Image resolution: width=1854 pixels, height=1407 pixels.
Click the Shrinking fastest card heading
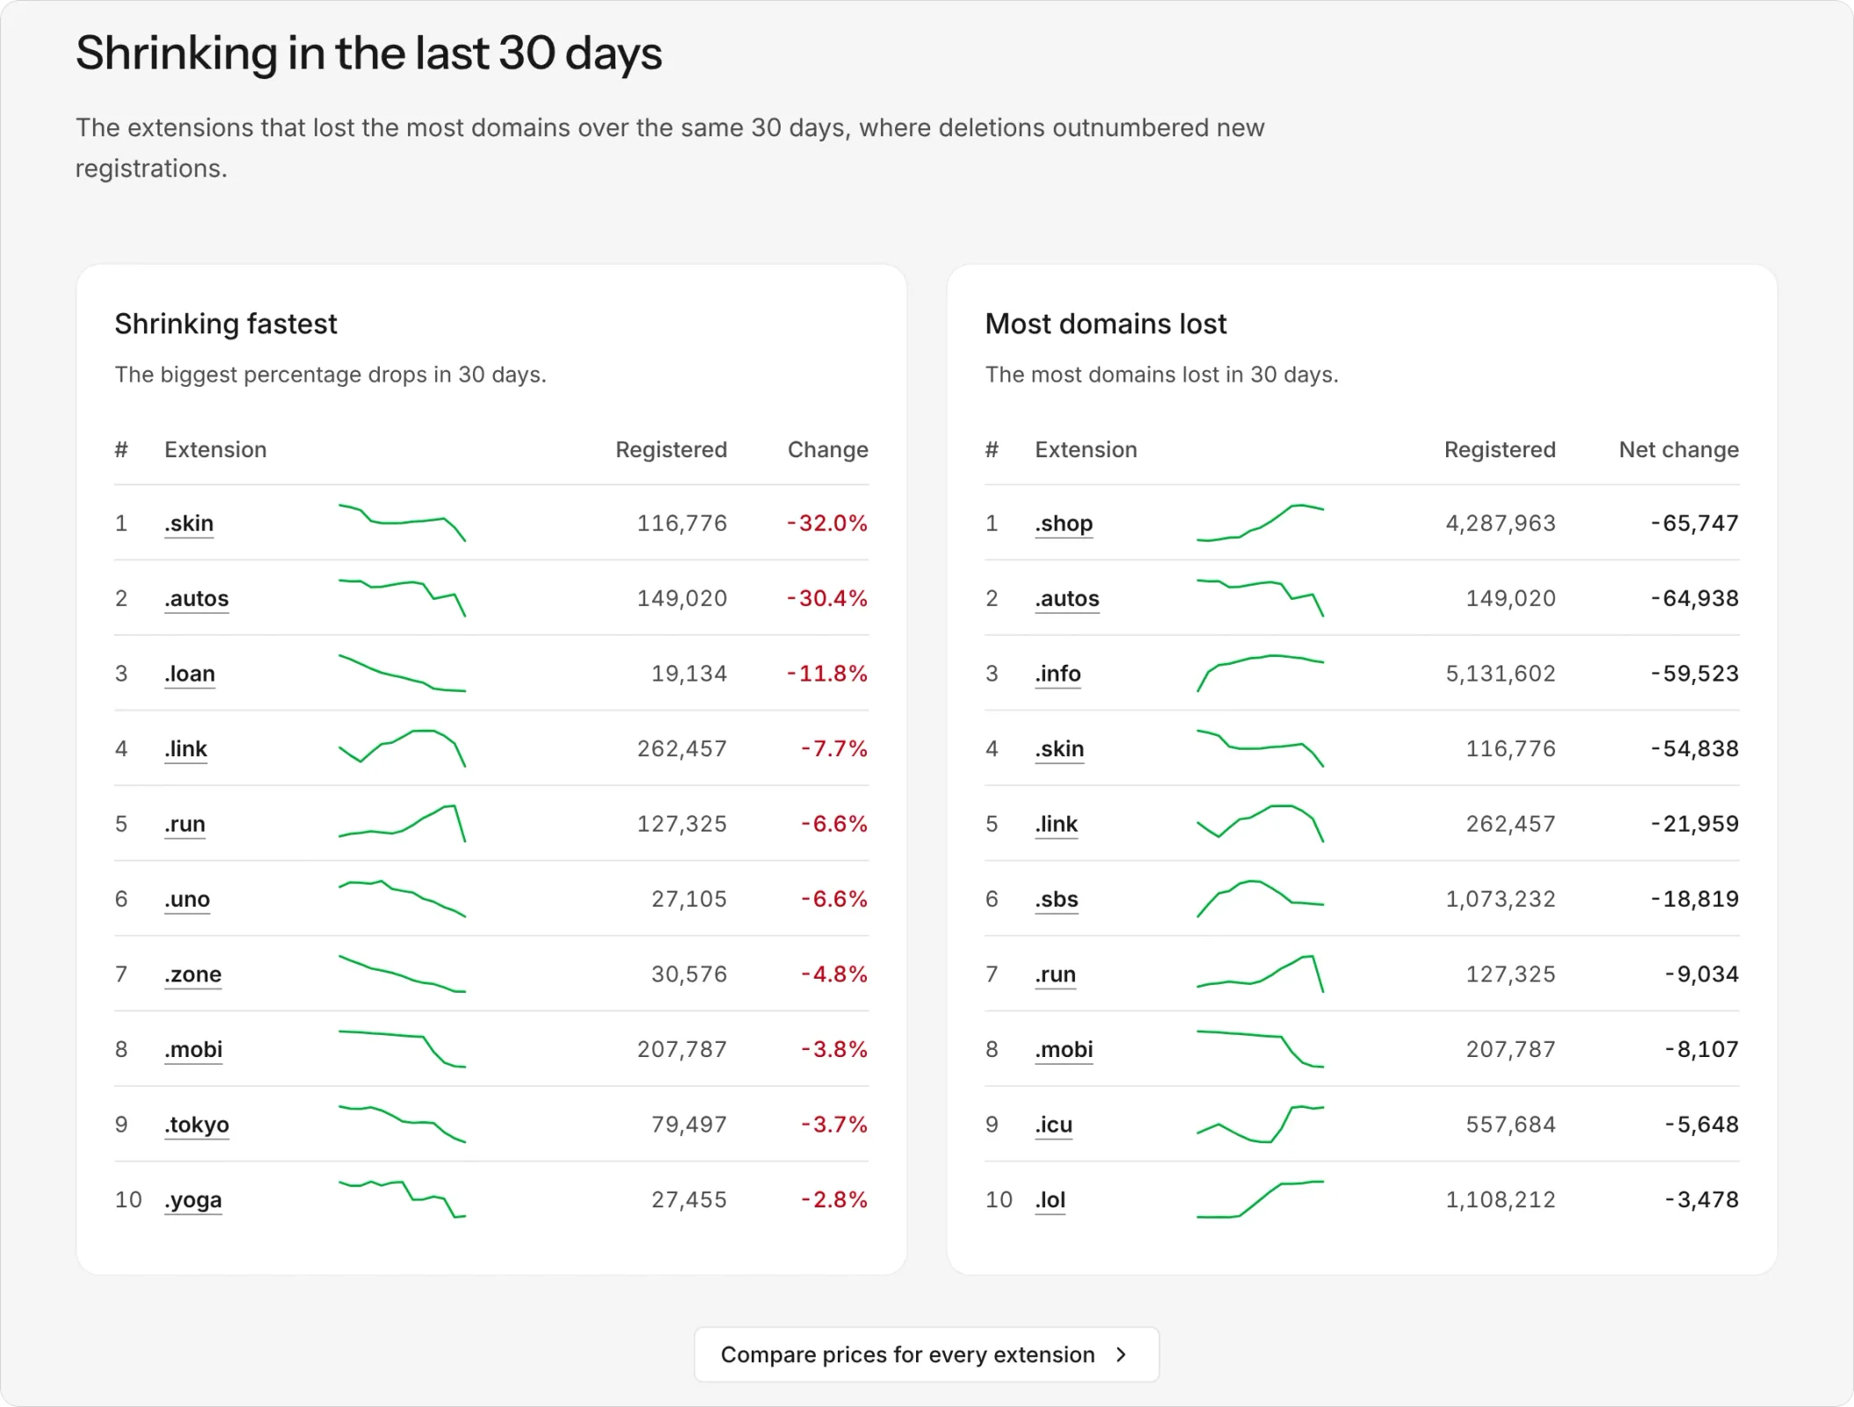point(226,324)
